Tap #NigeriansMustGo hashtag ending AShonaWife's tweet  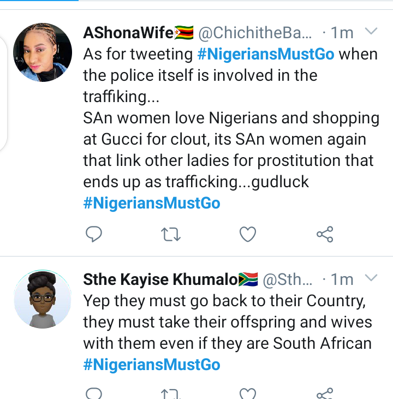152,203
